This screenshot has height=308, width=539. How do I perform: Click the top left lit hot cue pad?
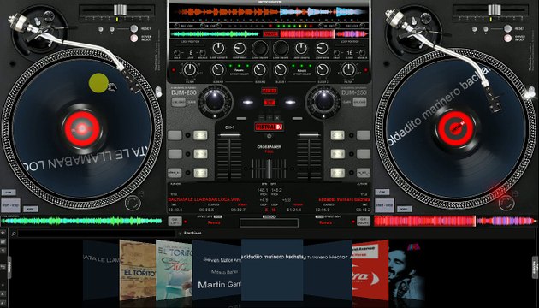(x=200, y=135)
